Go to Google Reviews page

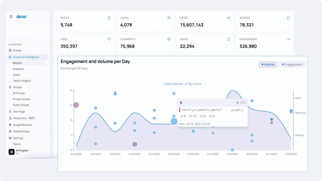pyautogui.click(x=22, y=125)
